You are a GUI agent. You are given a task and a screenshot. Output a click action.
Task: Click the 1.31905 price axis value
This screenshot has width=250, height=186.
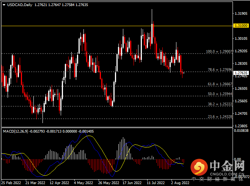[x=241, y=14]
